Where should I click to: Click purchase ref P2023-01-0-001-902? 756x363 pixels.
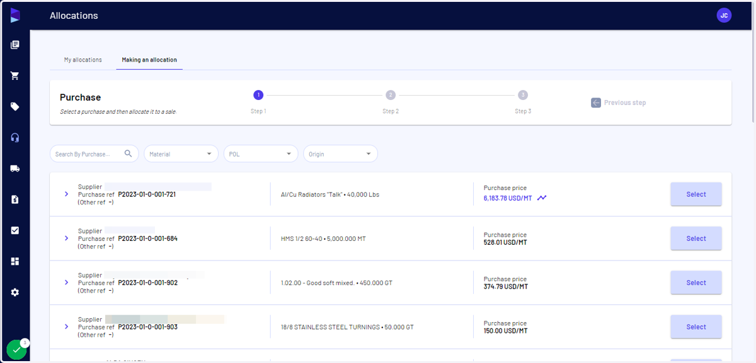148,282
